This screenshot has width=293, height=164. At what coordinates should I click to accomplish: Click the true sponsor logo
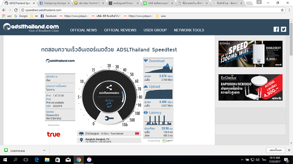pyautogui.click(x=54, y=134)
